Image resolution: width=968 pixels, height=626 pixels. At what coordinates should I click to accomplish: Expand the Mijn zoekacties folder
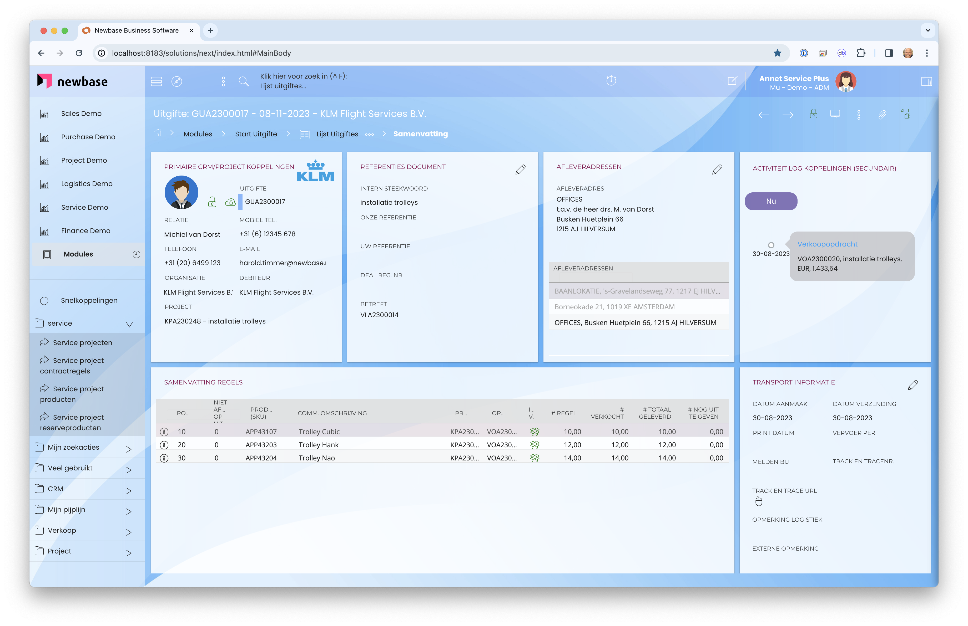coord(129,449)
